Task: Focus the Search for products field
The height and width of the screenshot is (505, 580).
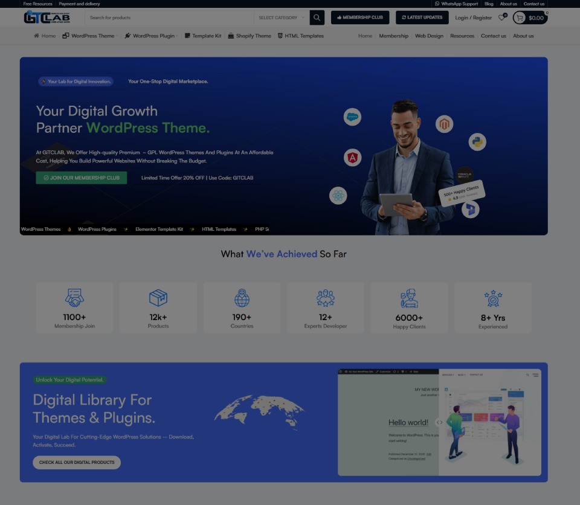Action: (x=169, y=18)
